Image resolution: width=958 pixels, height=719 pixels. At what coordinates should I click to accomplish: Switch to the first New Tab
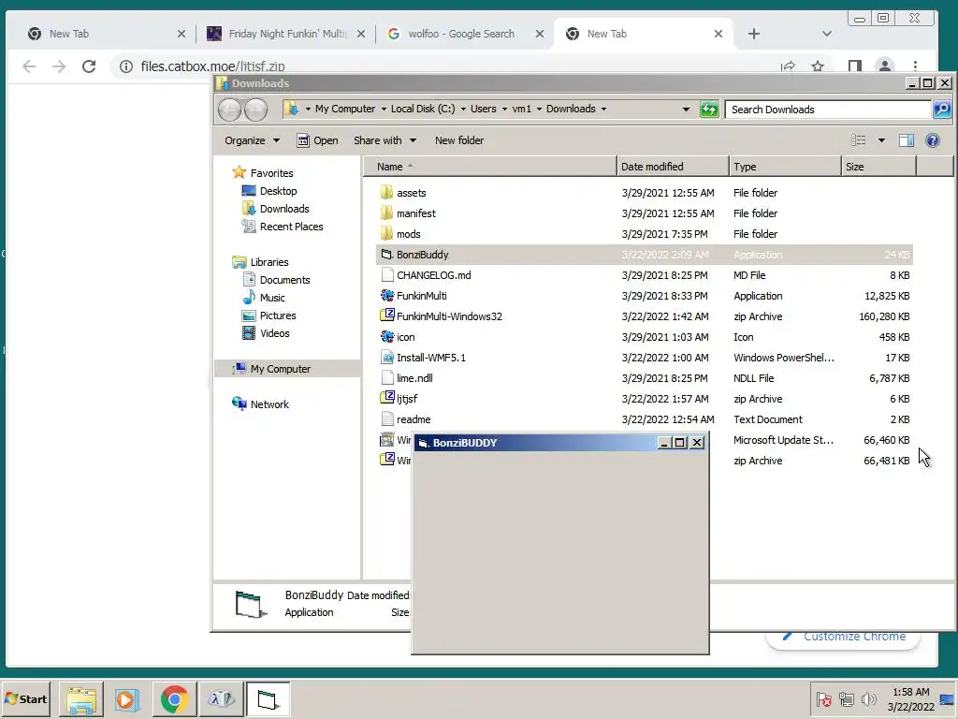click(x=106, y=34)
